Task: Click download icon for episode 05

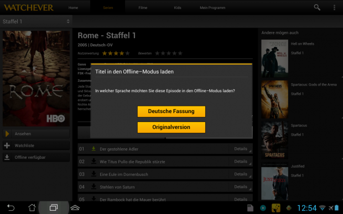Action: pyautogui.click(x=93, y=199)
